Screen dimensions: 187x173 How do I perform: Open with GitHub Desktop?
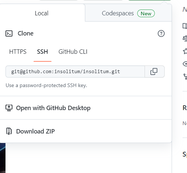tap(86, 108)
